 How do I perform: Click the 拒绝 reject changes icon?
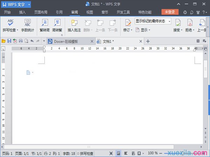coord(190,22)
